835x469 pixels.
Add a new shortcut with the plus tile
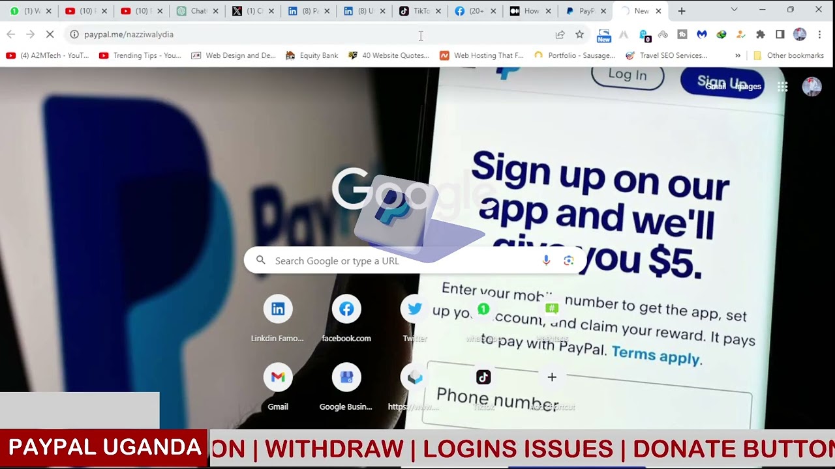point(552,387)
